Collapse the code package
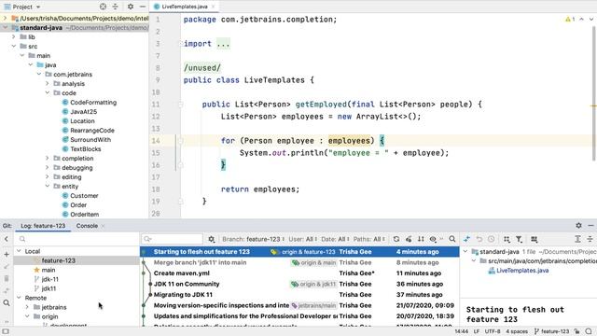 pyautogui.click(x=48, y=92)
